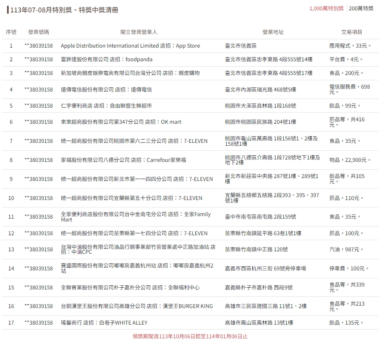The width and height of the screenshot is (384, 342).
Task: Click the address 桃園市八德區介壽路1段728號
Action: pyautogui.click(x=272, y=160)
